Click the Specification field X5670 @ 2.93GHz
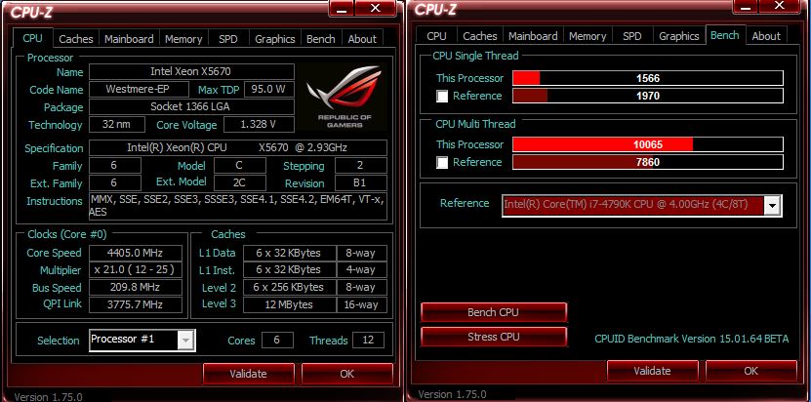811x402 pixels. point(238,147)
